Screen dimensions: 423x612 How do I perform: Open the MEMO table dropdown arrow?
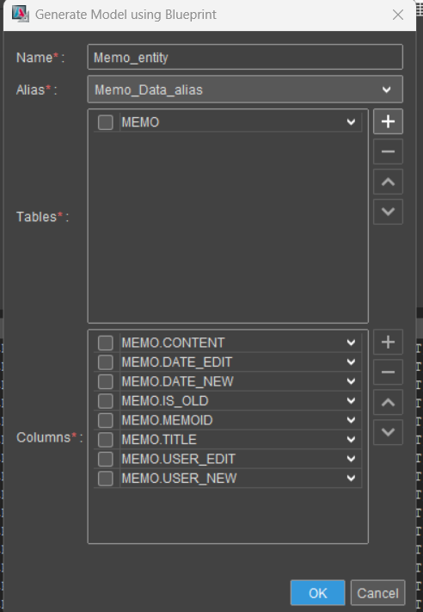tap(351, 122)
